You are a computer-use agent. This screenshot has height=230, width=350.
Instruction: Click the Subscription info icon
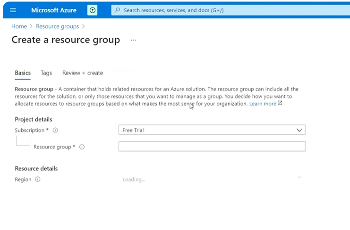[55, 130]
